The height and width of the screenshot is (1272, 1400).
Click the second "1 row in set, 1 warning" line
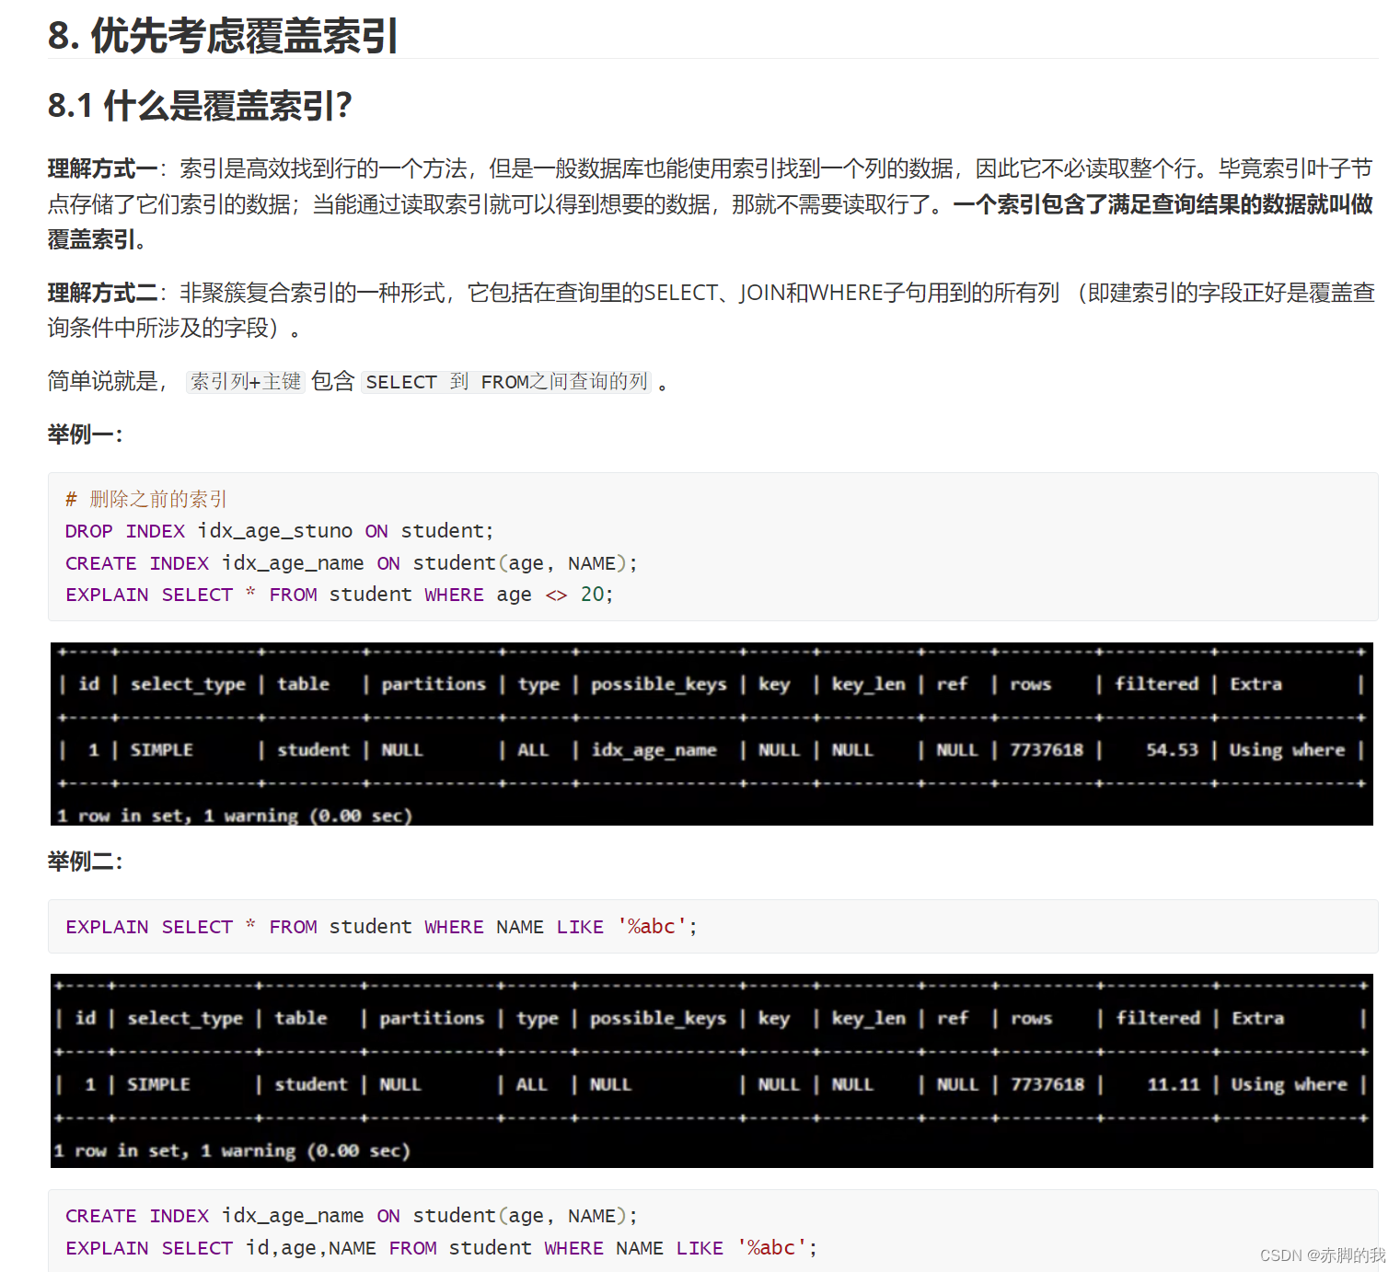tap(232, 1151)
